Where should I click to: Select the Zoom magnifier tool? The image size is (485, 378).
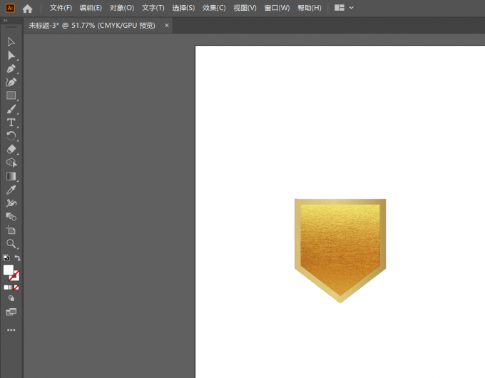(x=11, y=244)
